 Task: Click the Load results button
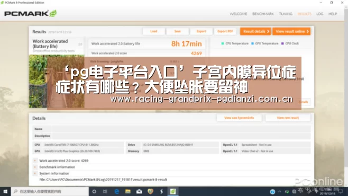153,31
